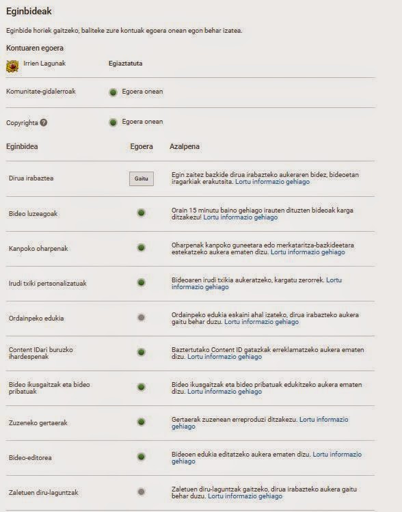Click the green dot for Kanpoko oharpenak
The image size is (402, 512).
(141, 248)
